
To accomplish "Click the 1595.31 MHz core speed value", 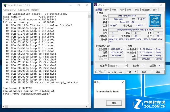I will pos(116,49).
